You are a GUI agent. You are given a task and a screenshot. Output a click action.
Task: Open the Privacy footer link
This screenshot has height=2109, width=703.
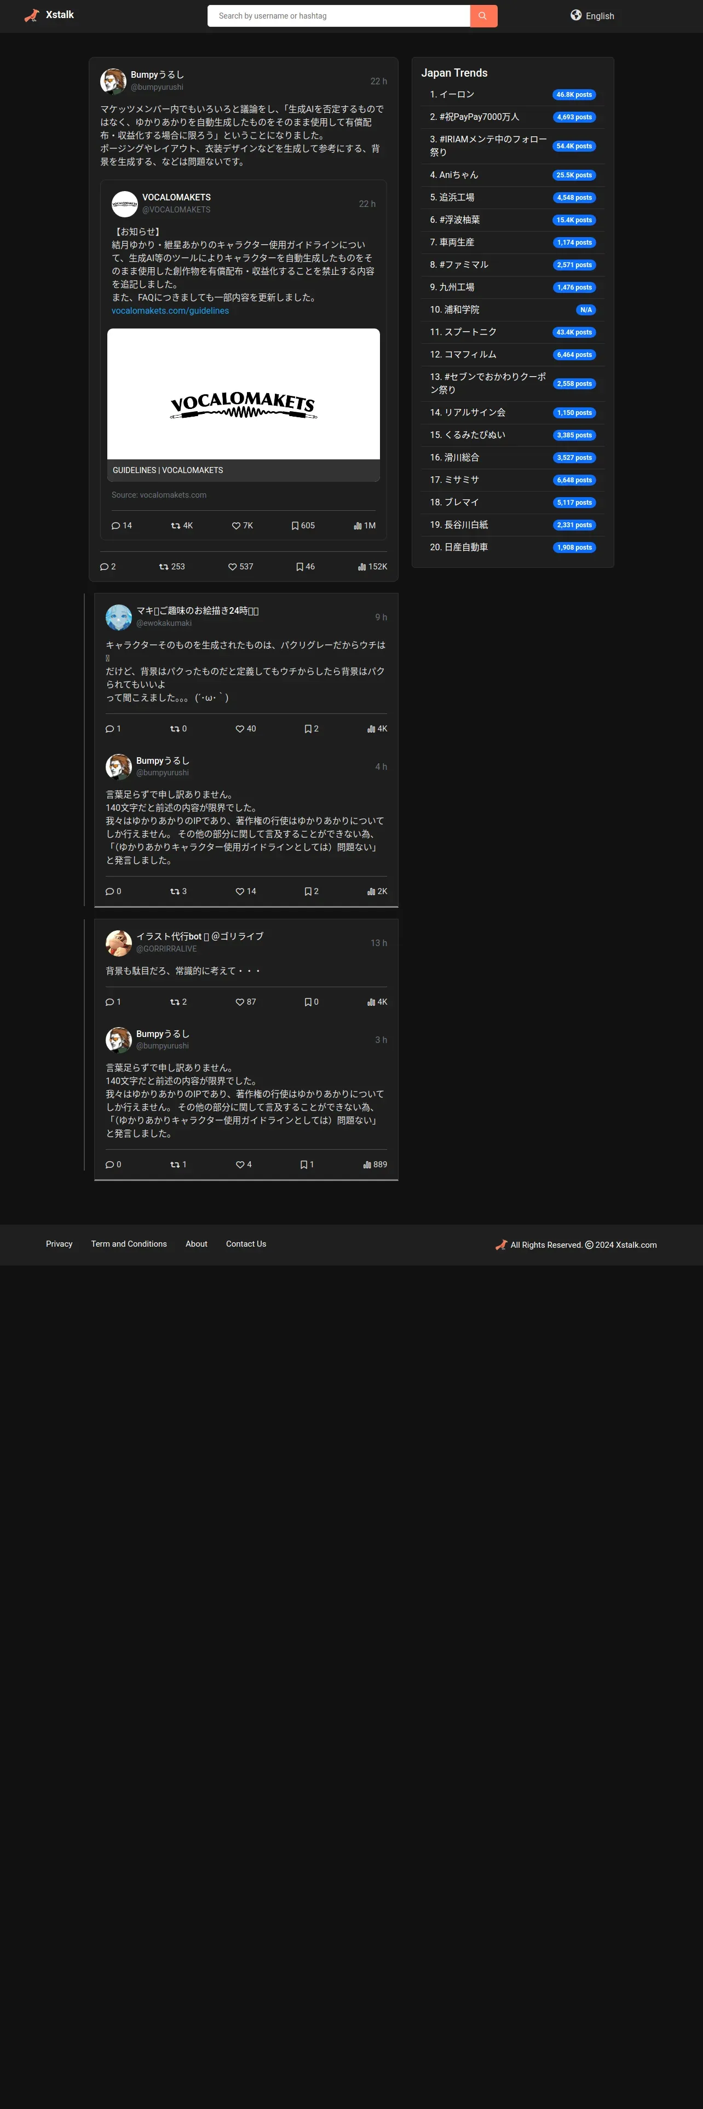click(59, 1243)
